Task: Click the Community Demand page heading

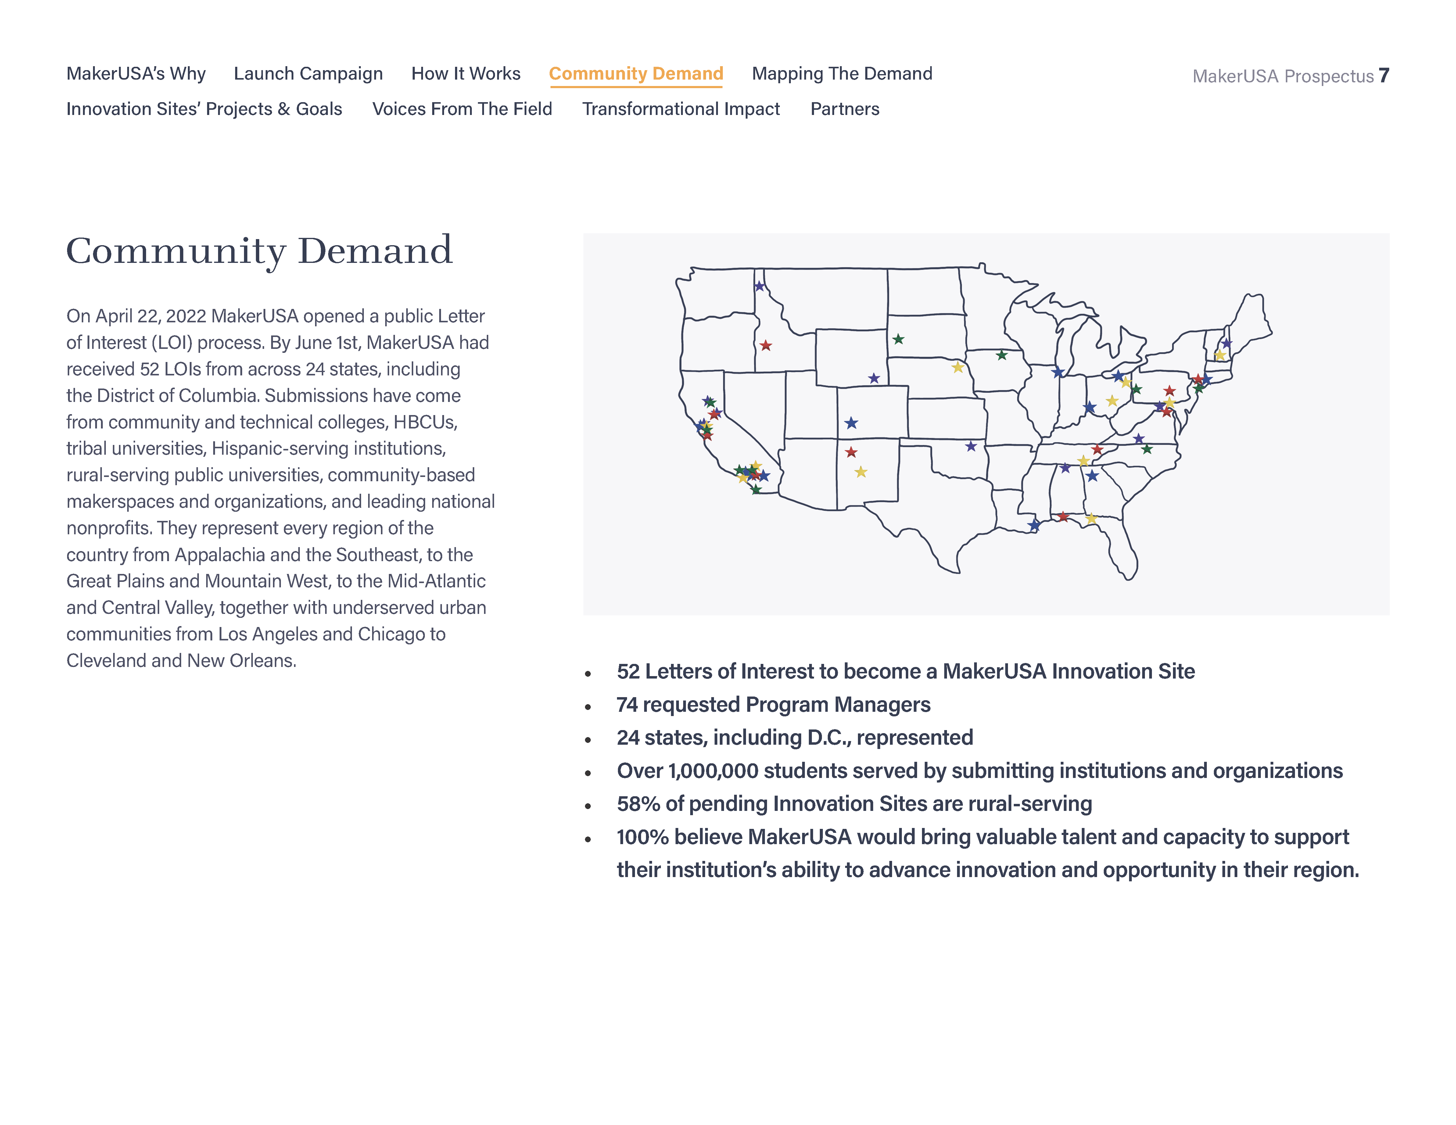Action: [x=259, y=251]
